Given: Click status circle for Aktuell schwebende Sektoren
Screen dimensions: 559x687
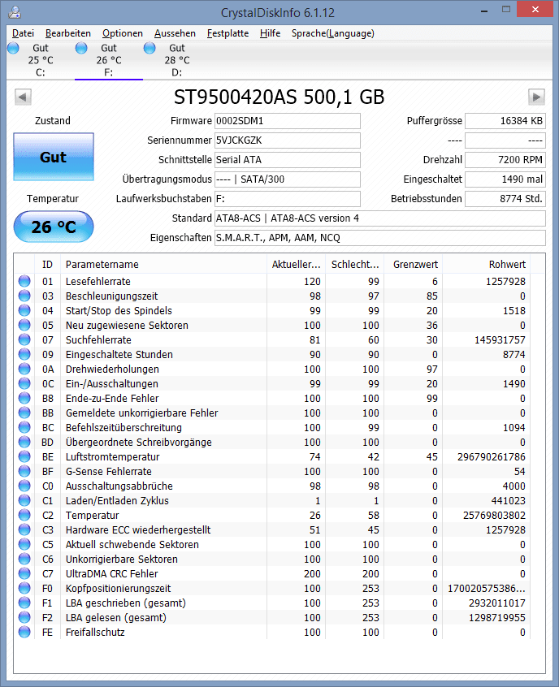Looking at the screenshot, I should tap(24, 544).
